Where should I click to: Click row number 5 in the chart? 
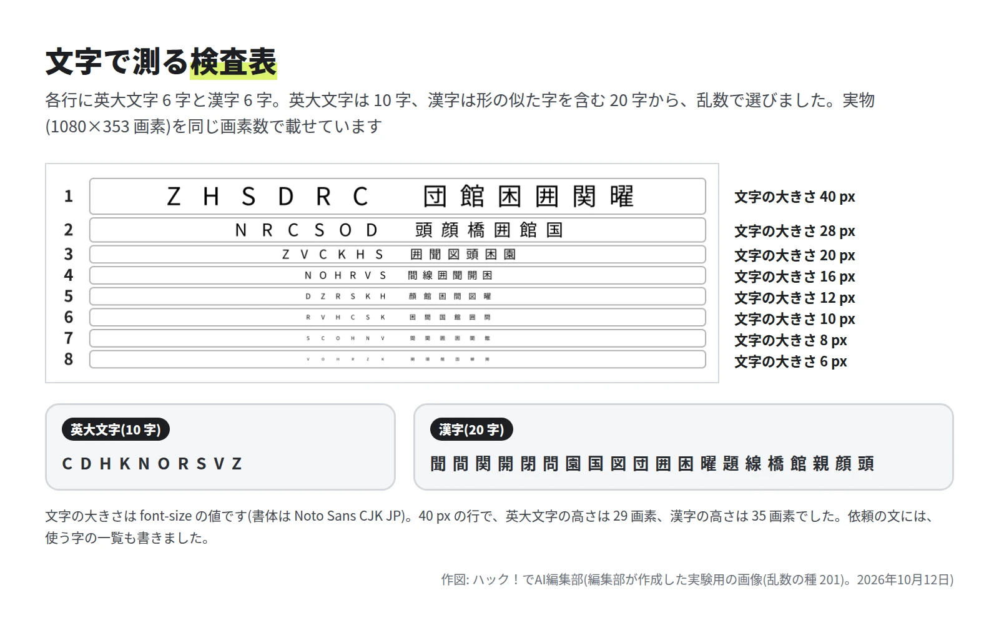tap(69, 296)
